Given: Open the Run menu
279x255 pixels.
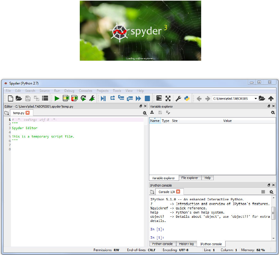Looking at the screenshot, I should pos(57,91).
